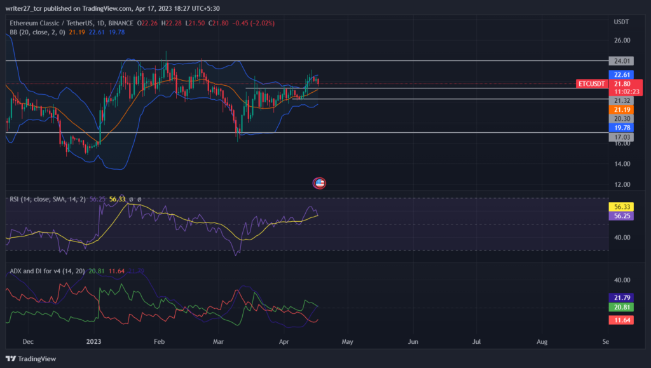Click the blue 22.61 upper band label

(x=621, y=74)
